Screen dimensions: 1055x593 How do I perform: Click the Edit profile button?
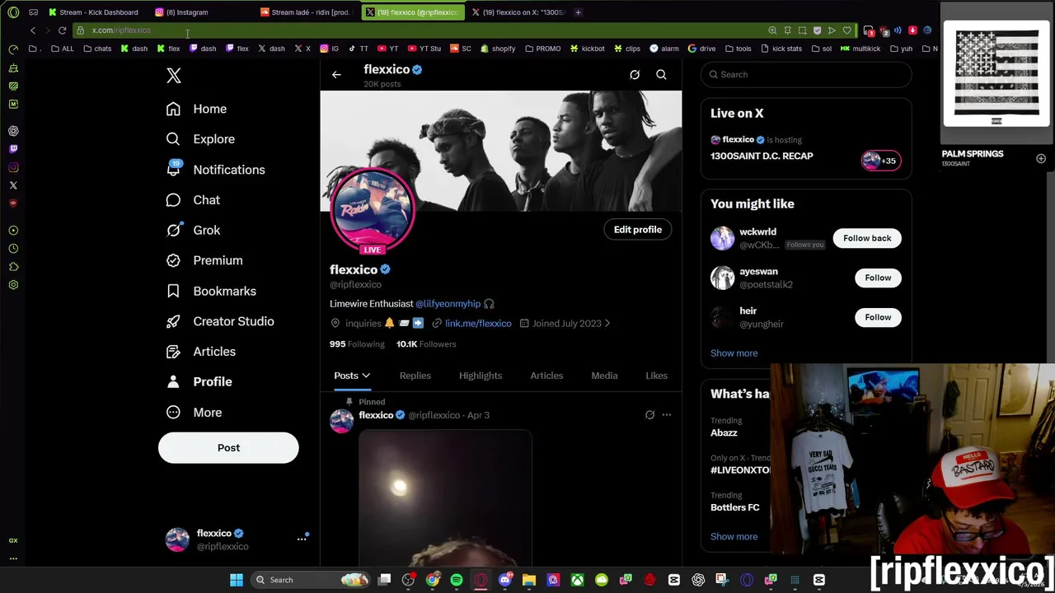coord(638,230)
